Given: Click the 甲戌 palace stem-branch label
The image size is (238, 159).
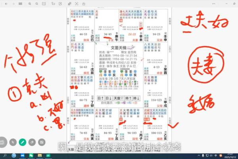Looking at the screenshot, I should (165, 104).
